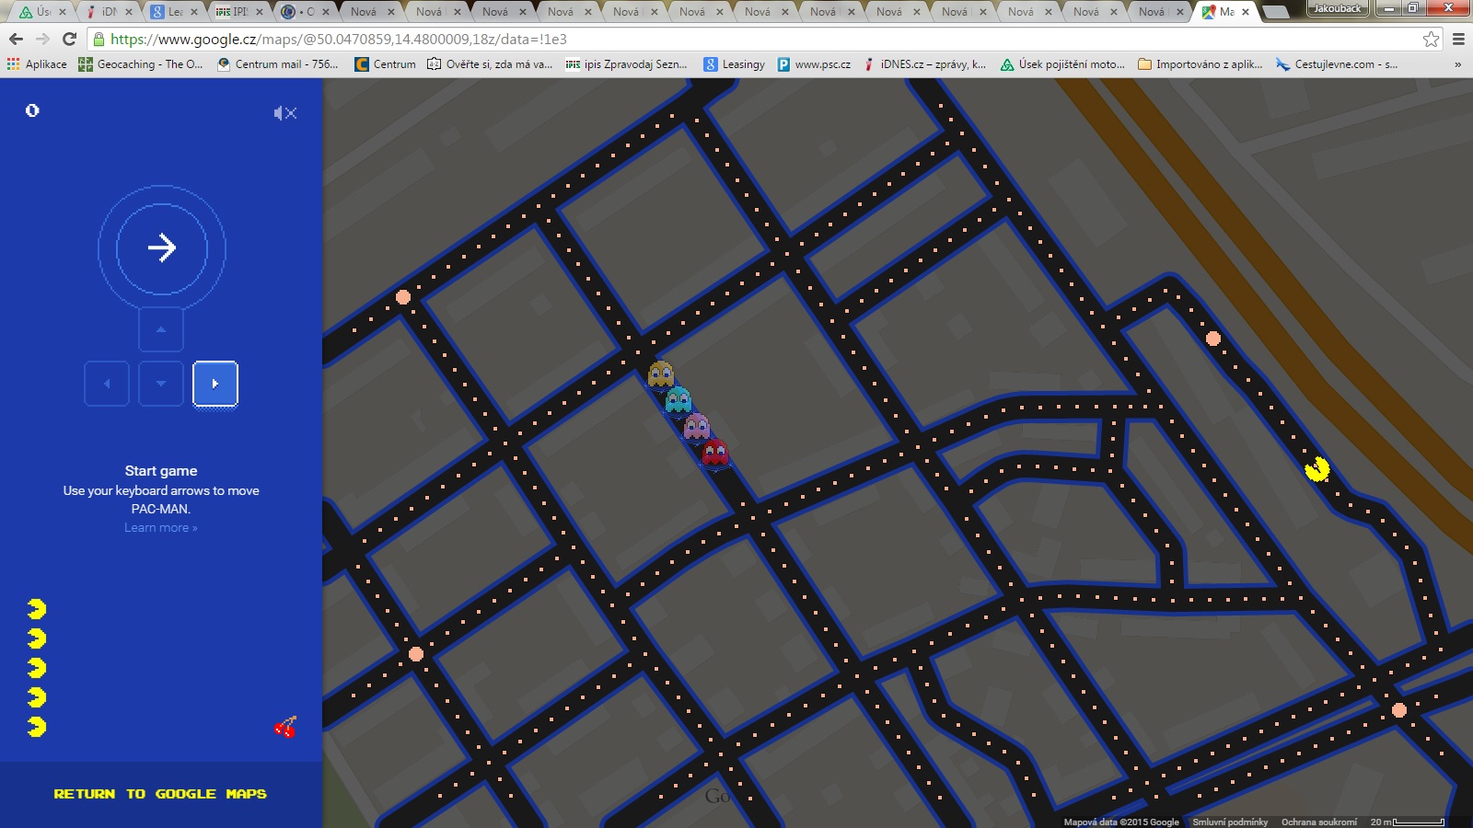Click the red ghost on map

[715, 454]
